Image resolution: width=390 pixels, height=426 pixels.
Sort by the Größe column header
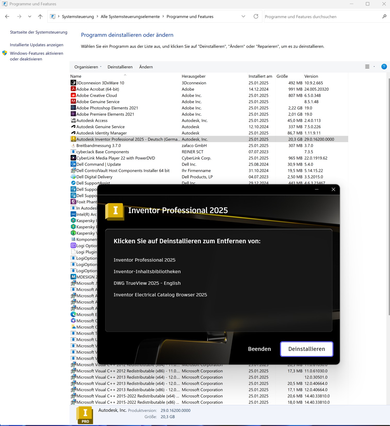[x=289, y=76]
